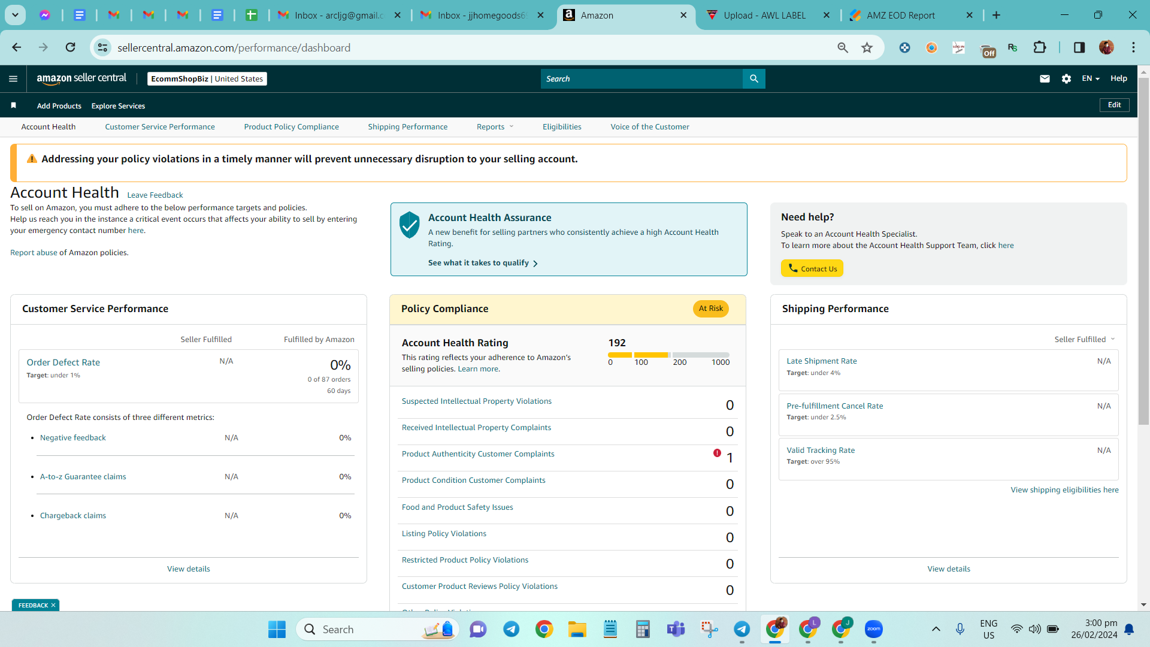Open a new browser tab

pyautogui.click(x=997, y=15)
